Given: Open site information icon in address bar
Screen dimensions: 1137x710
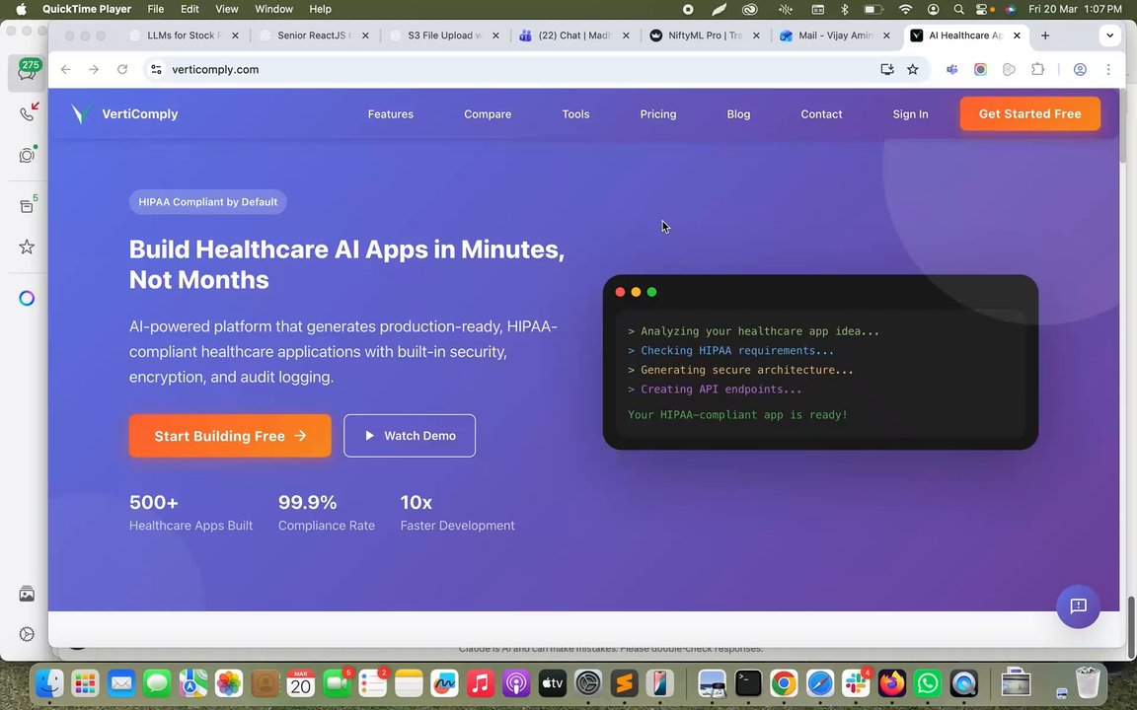Looking at the screenshot, I should pos(156,70).
